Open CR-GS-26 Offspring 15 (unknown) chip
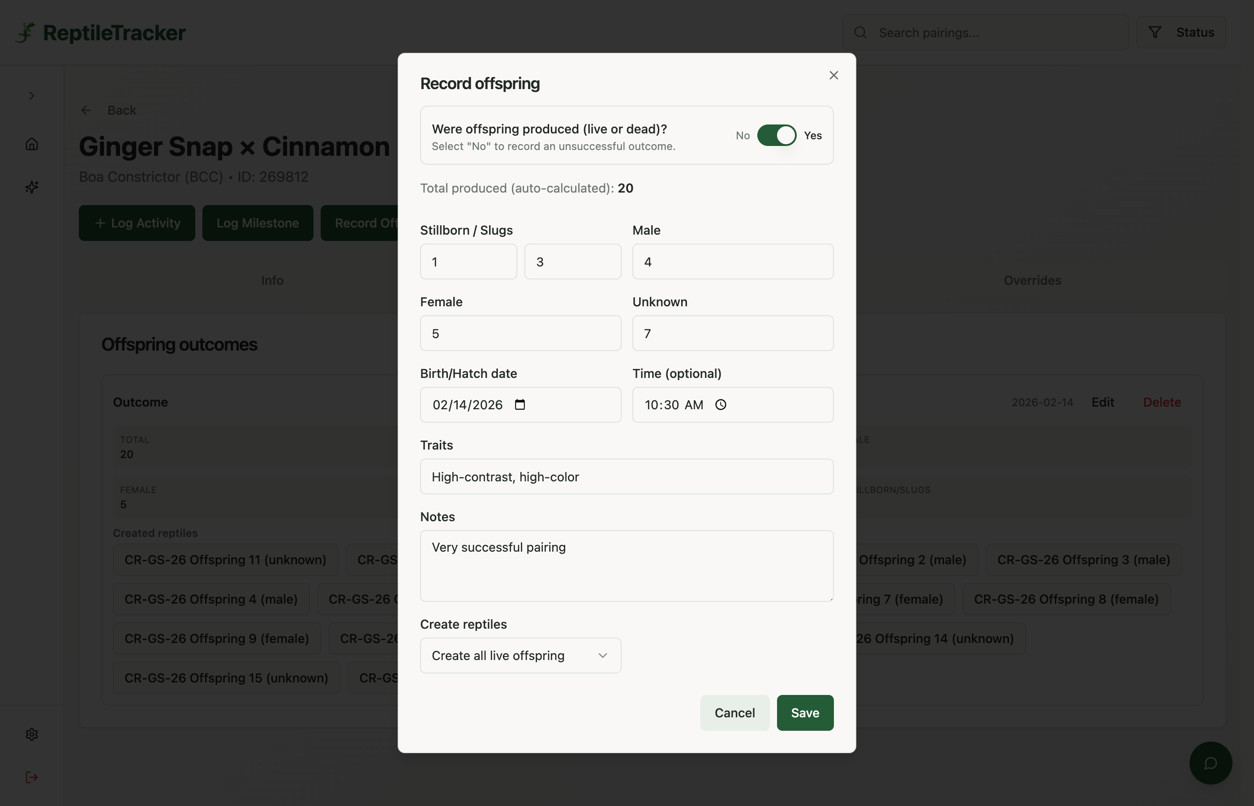1254x806 pixels. 226,678
